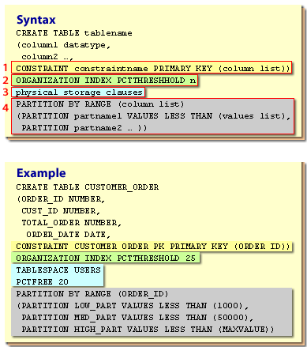Screen dimensions: 307x347
Task: Click the 'PARTITION partname2 … ))' line
Action: (x=84, y=128)
